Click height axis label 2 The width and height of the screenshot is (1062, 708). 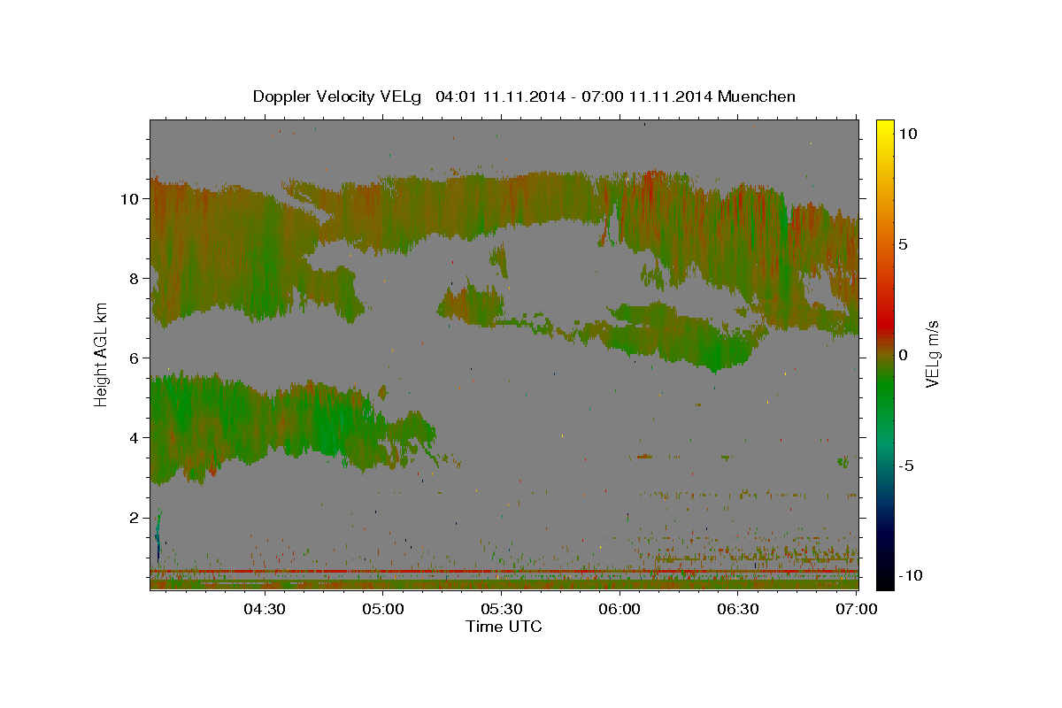coord(135,517)
